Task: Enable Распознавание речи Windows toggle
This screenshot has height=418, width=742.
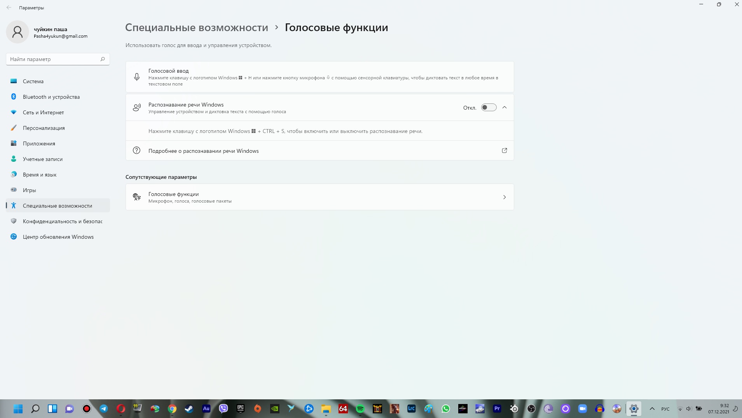Action: coord(489,107)
